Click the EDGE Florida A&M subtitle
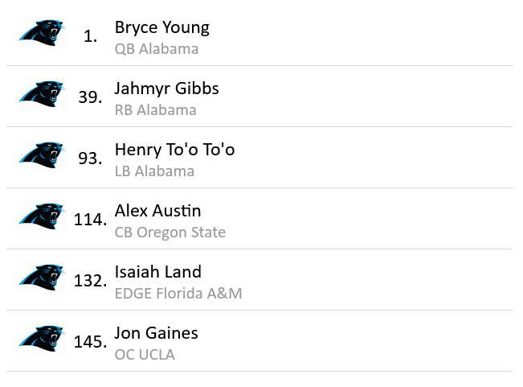This screenshot has height=387, width=523. 178,294
